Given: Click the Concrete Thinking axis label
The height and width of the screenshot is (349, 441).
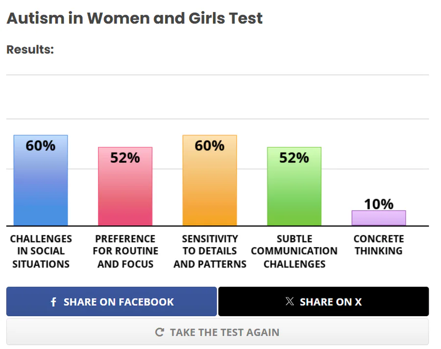Looking at the screenshot, I should point(379,245).
